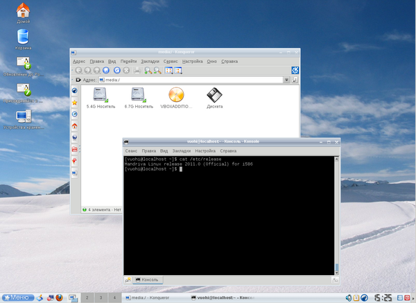
Task: Open the Bookmarks star sidebar panel
Action: [75, 102]
